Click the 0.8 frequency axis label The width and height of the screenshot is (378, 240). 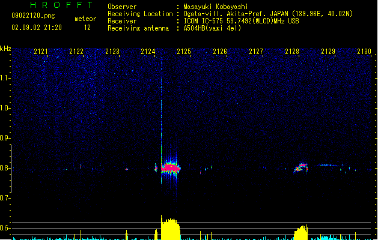(5, 168)
